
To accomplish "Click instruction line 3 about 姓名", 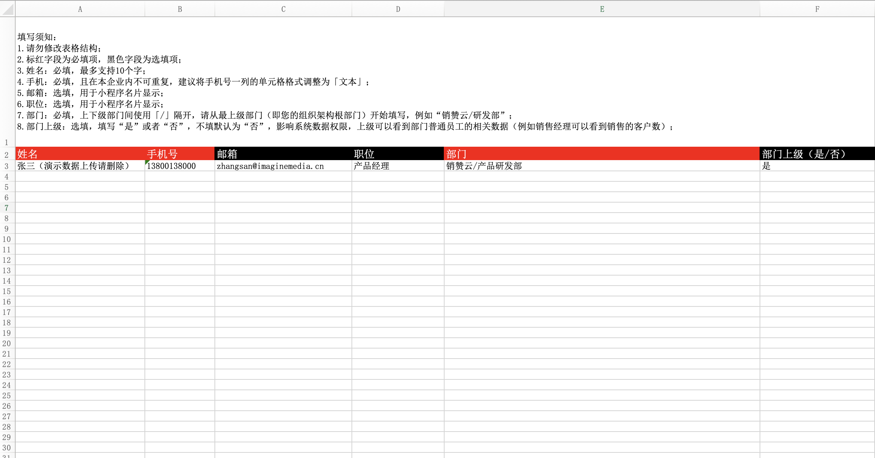I will [x=82, y=71].
